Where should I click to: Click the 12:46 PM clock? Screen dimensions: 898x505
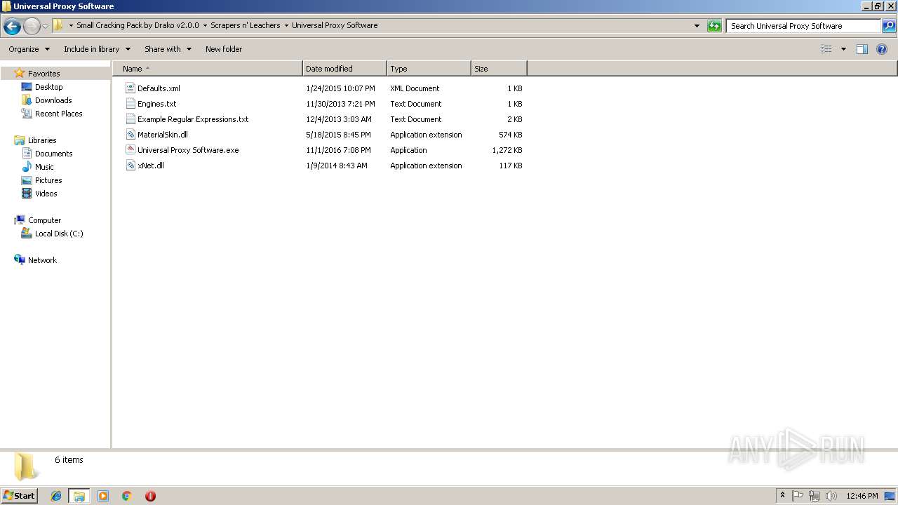pos(862,496)
